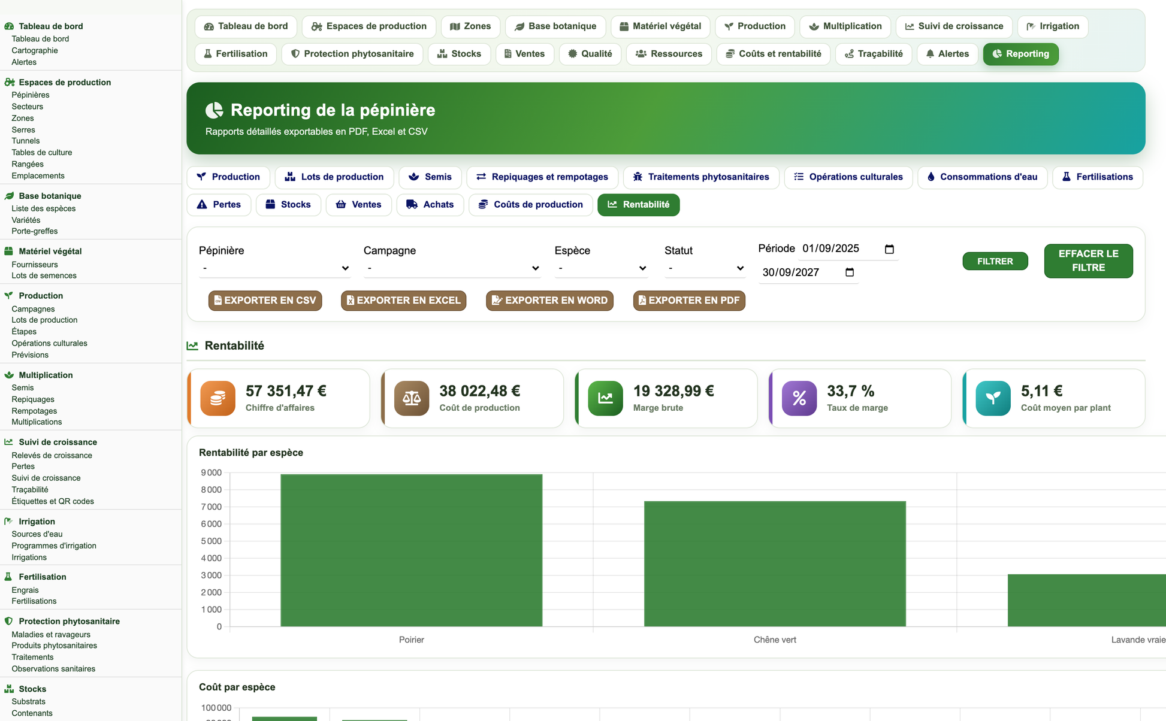Open Cartographie in the sidebar
This screenshot has height=721, width=1166.
coord(35,50)
